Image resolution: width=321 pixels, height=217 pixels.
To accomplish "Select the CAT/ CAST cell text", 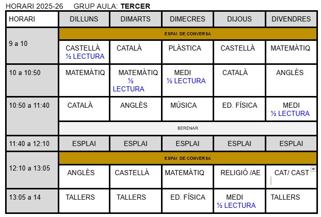I will coord(291,173).
